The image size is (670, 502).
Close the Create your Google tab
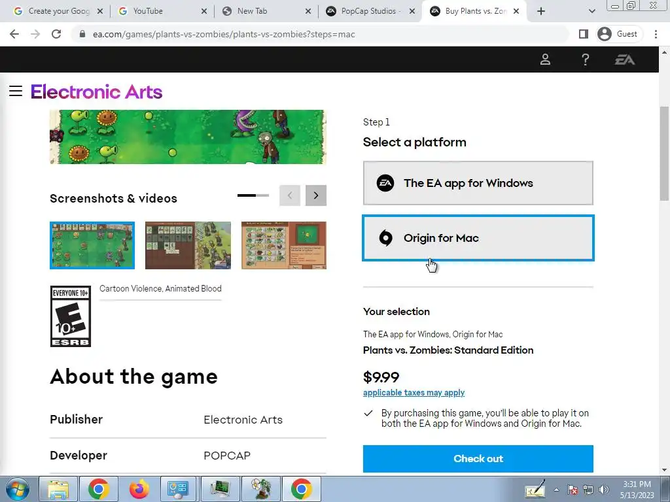point(100,12)
